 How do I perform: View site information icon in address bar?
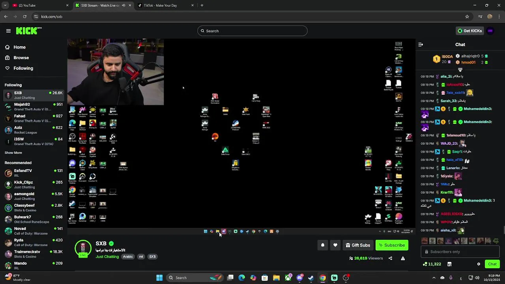(36, 17)
